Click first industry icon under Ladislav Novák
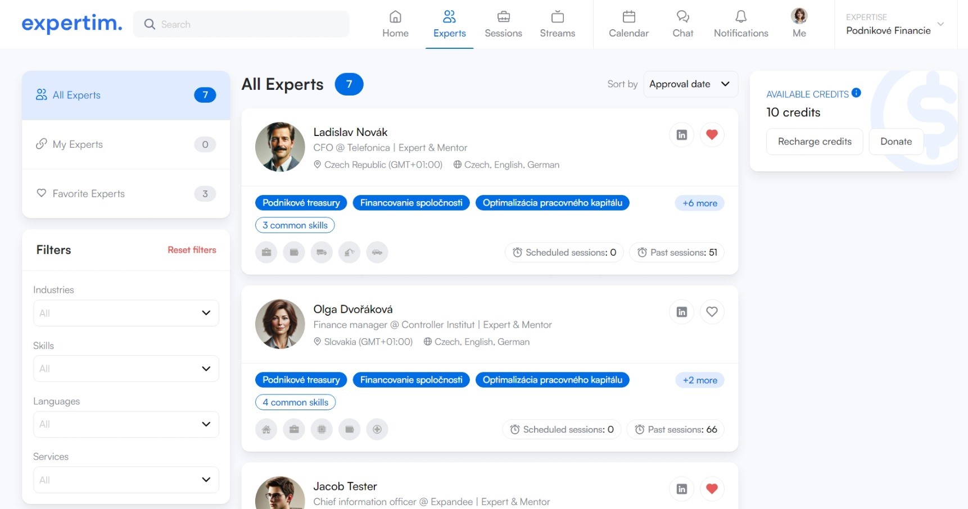 pyautogui.click(x=266, y=252)
